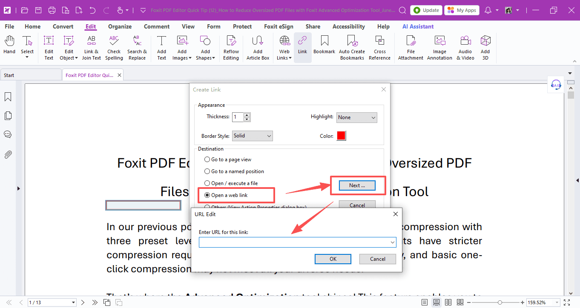This screenshot has width=580, height=308.
Task: Insert a Cross Reference
Action: (x=379, y=47)
